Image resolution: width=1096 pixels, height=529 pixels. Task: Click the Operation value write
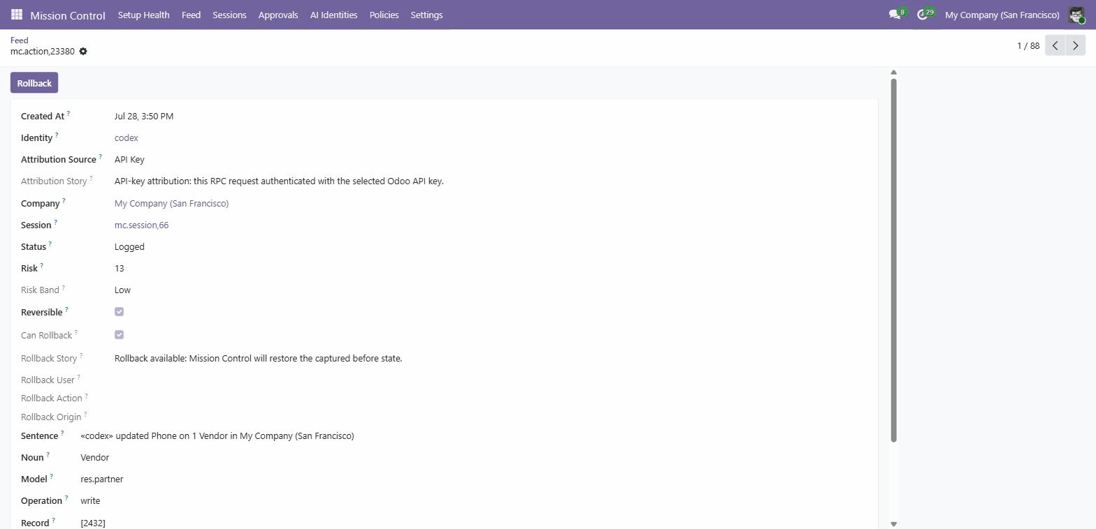(x=90, y=500)
